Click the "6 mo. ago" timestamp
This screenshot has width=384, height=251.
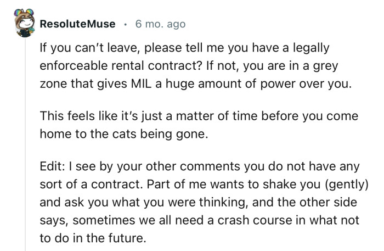(x=160, y=24)
